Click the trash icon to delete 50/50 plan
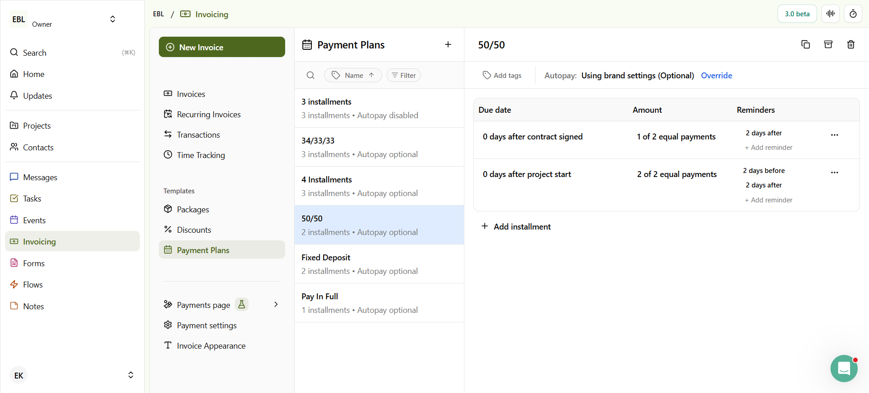This screenshot has width=869, height=393. click(x=851, y=44)
